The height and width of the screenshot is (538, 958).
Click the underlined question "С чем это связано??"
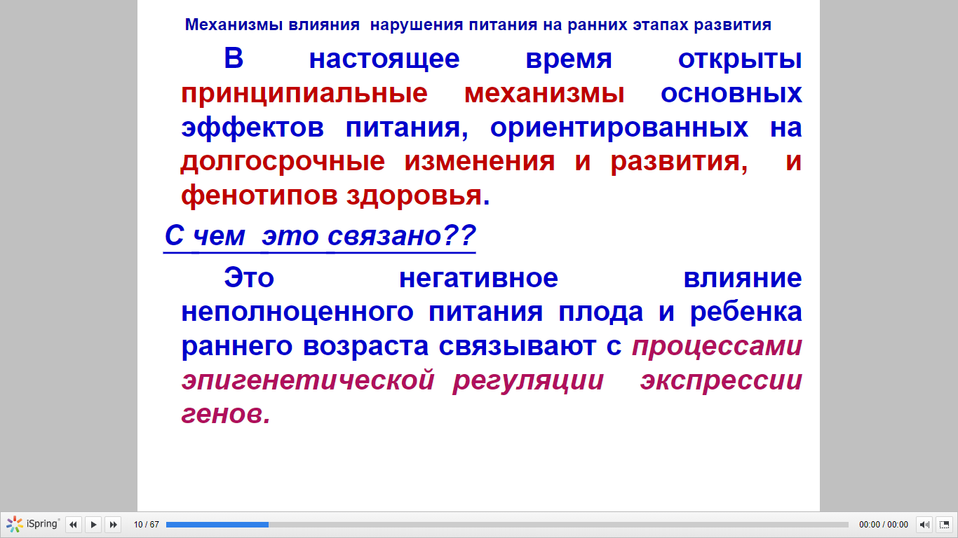[x=320, y=236]
